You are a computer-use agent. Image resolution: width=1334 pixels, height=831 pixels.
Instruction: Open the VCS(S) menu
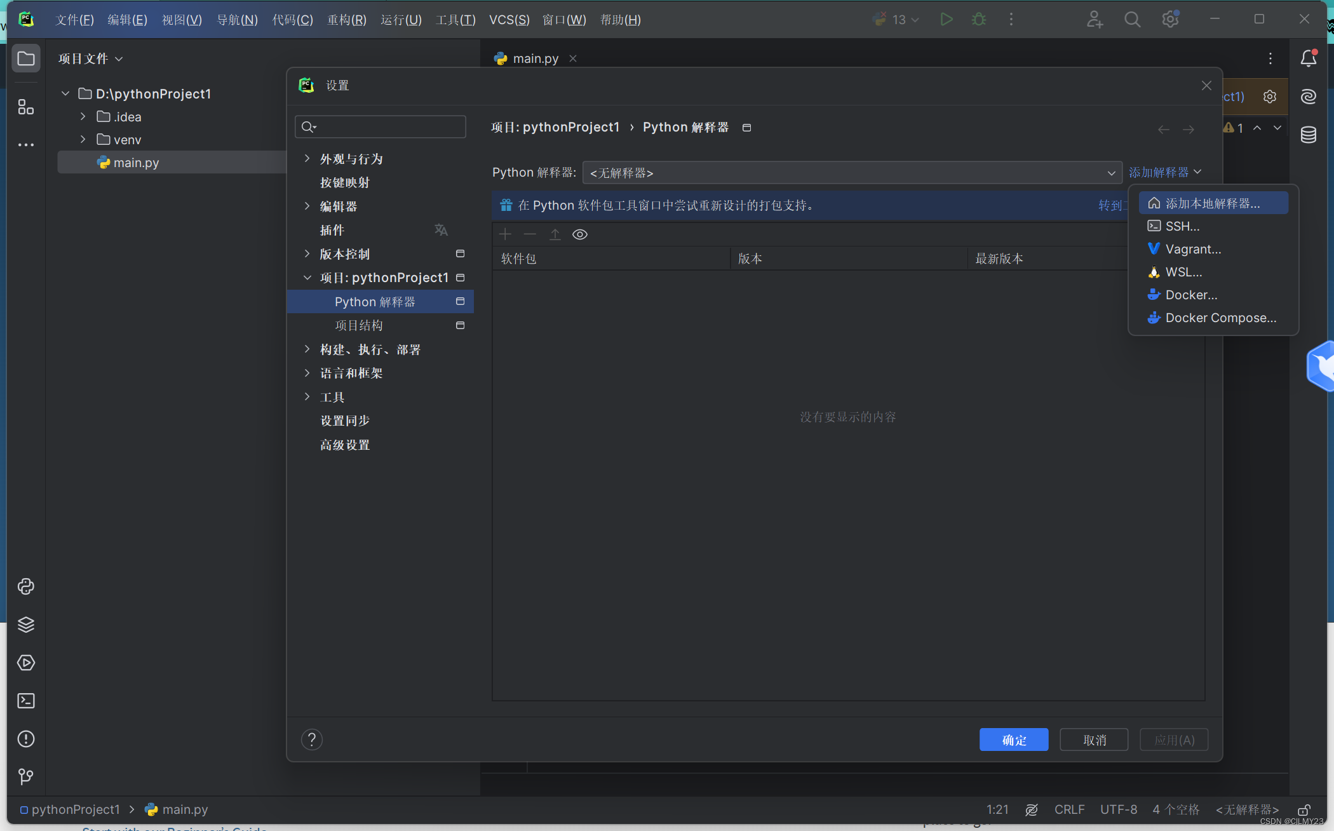[x=509, y=20]
